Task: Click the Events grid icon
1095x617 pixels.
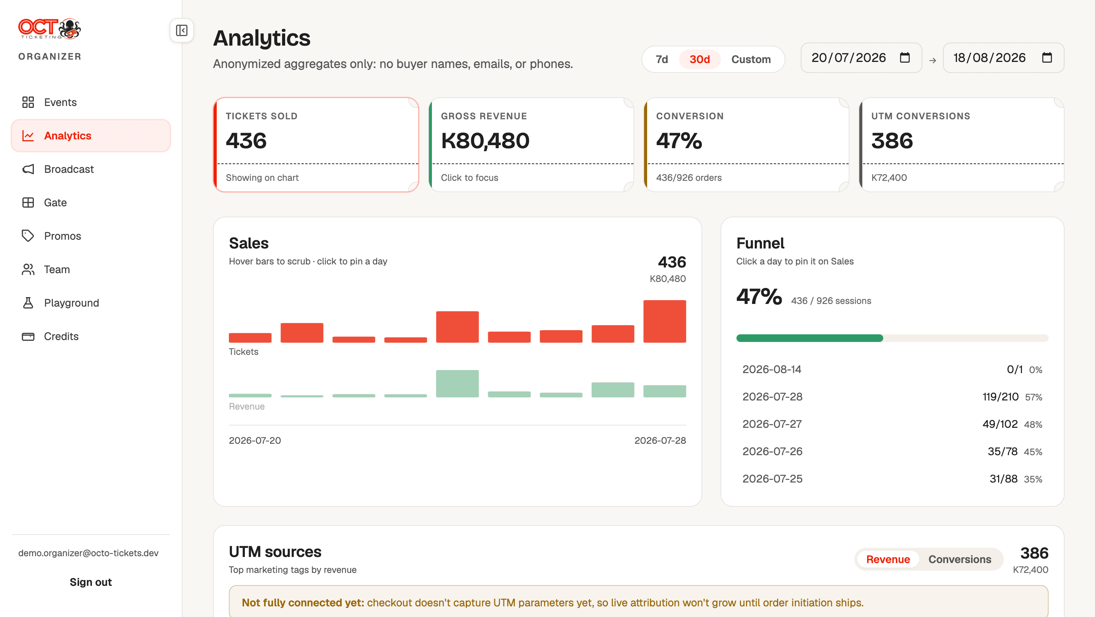Action: [28, 102]
